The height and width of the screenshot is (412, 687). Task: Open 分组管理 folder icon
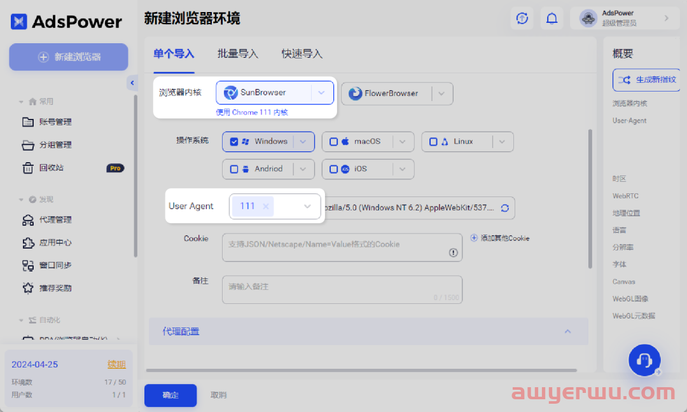click(27, 145)
